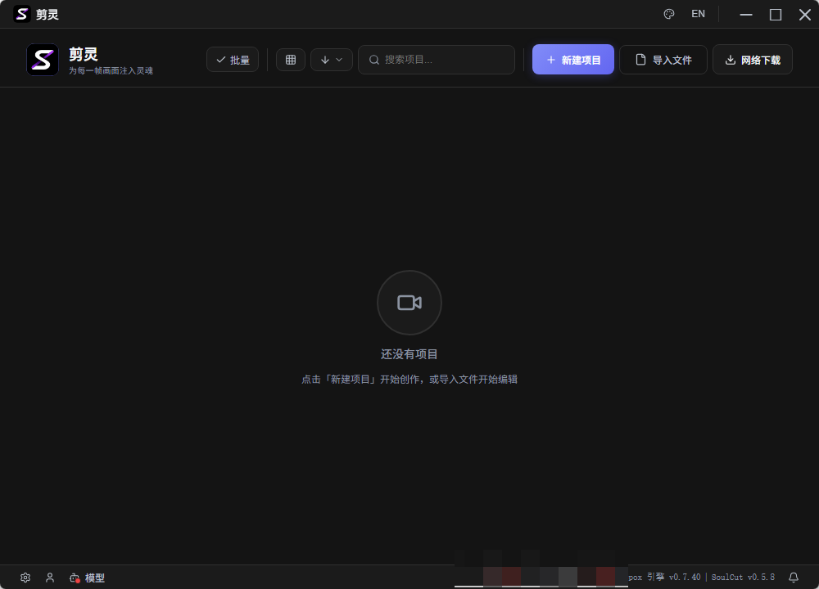Viewport: 819px width, 589px height.
Task: Open the user account icon
Action: point(50,578)
